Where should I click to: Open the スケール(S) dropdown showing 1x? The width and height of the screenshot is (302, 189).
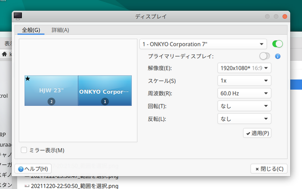click(x=244, y=81)
